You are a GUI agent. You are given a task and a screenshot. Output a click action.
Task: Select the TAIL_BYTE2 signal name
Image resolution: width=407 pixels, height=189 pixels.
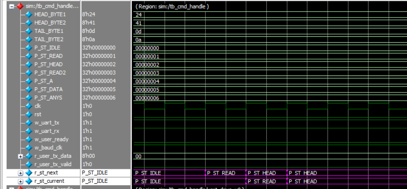pos(49,39)
